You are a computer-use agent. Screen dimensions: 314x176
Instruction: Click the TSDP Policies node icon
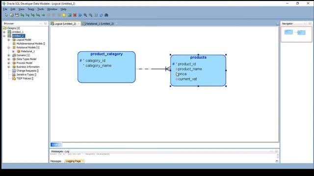14,78
